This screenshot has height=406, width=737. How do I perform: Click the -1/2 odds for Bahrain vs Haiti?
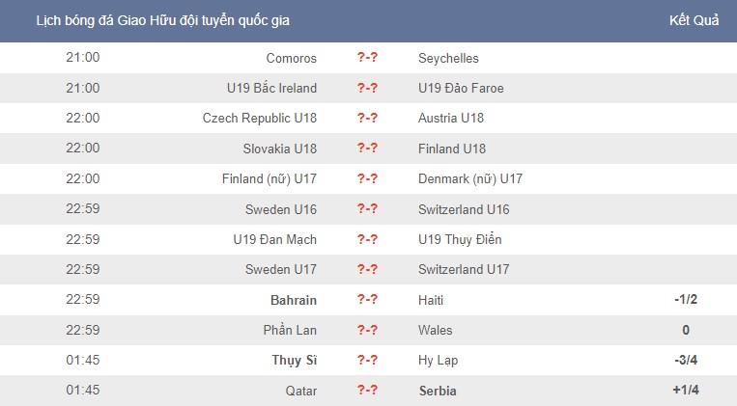pyautogui.click(x=686, y=300)
